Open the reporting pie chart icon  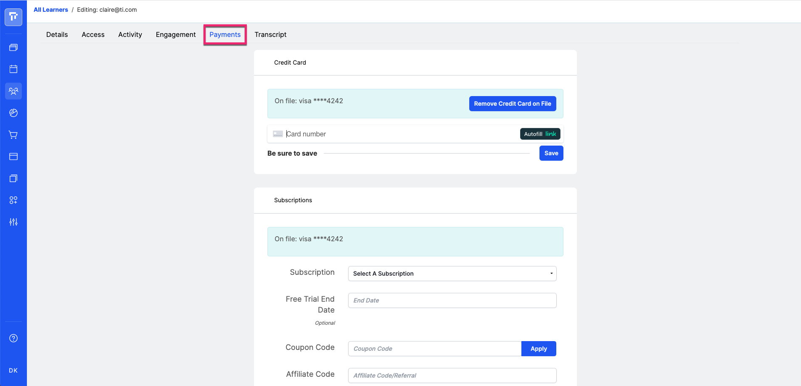13,113
